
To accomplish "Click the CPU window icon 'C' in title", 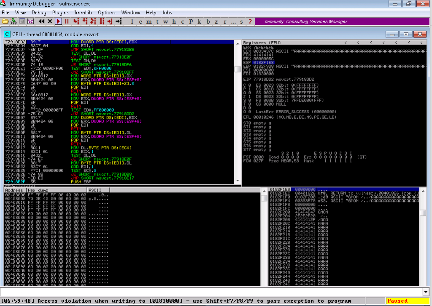I will coord(7,35).
